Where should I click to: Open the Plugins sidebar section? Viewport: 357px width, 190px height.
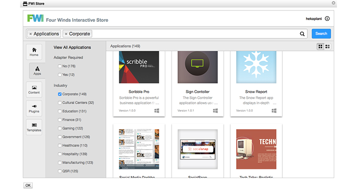point(34,108)
